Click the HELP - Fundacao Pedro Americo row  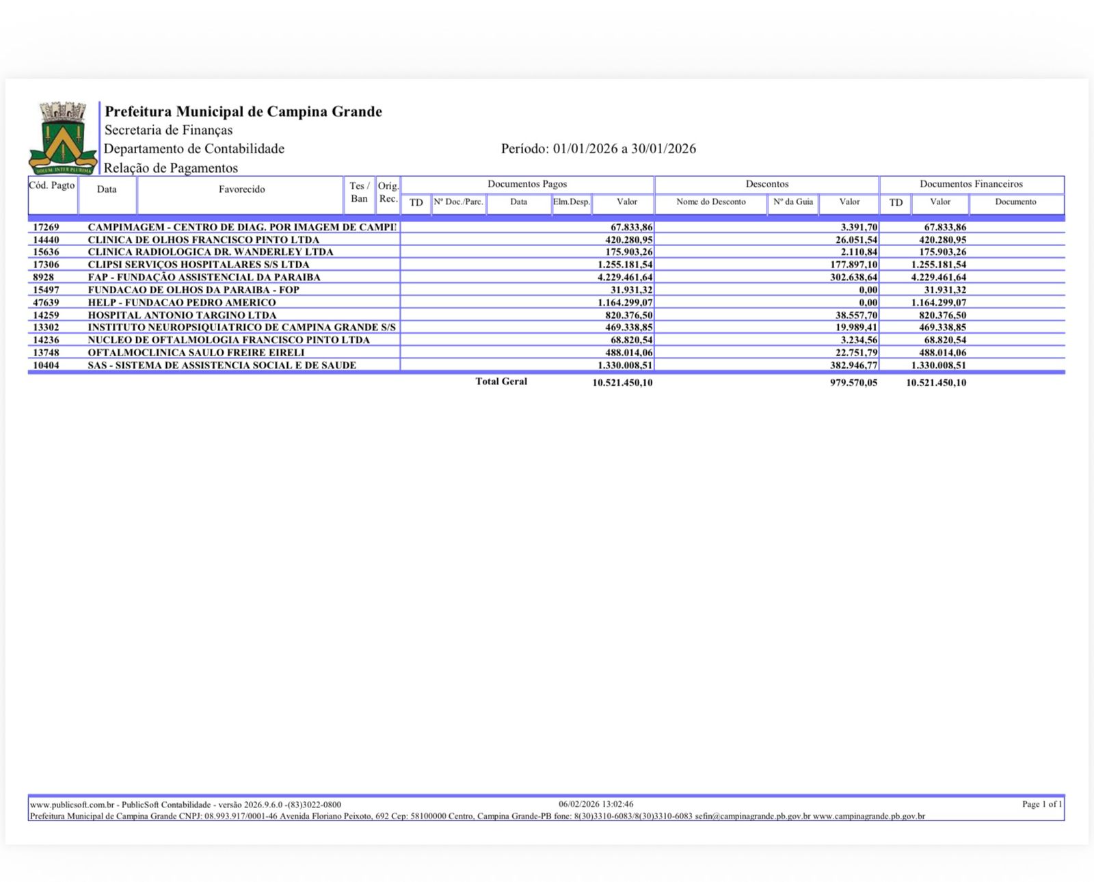click(182, 302)
